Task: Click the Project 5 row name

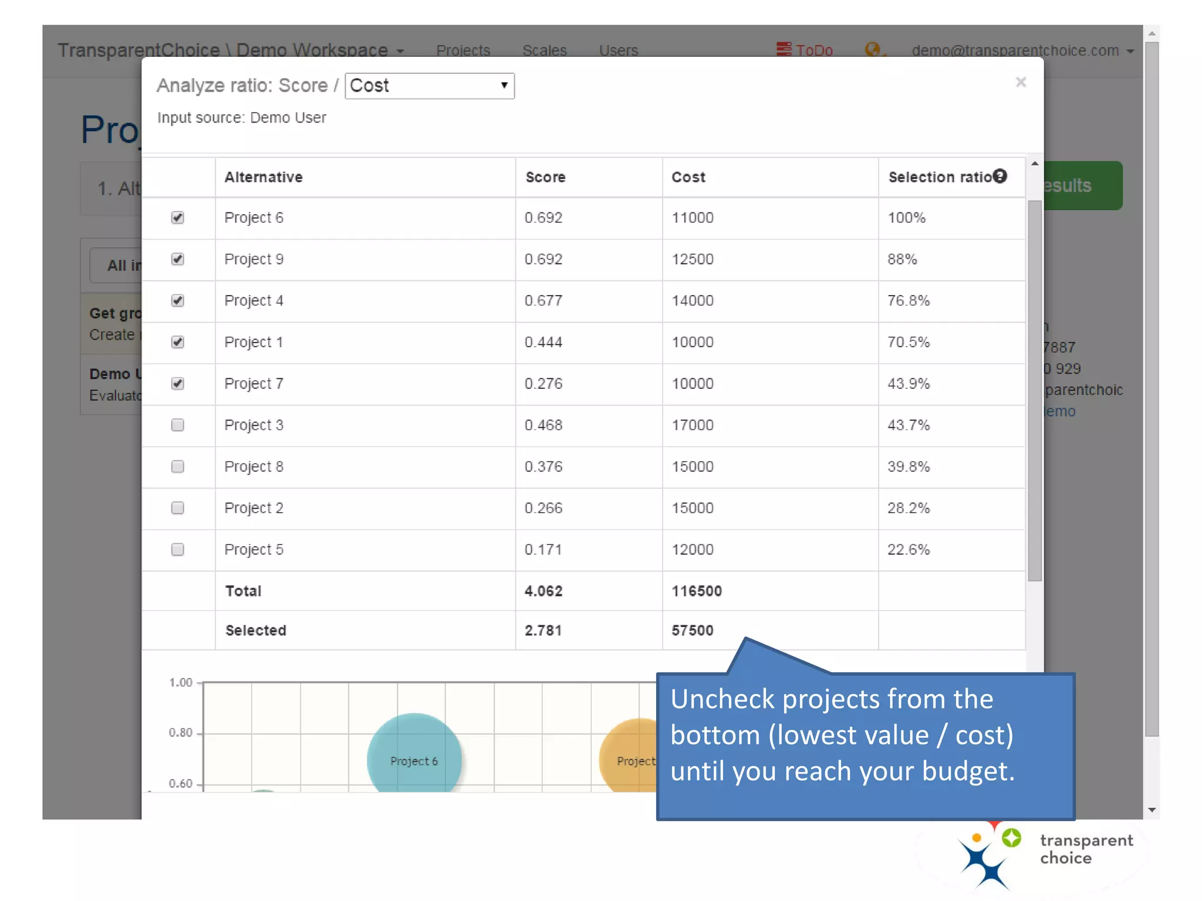Action: point(254,550)
